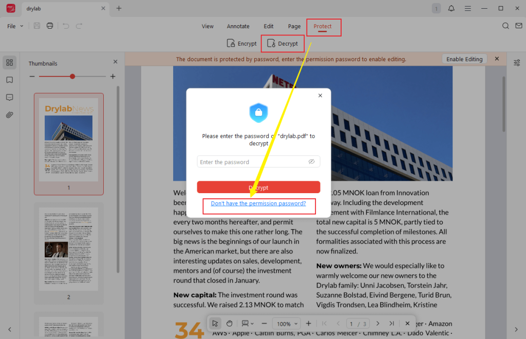Click the Don't have the permission password link
The image size is (526, 339).
point(259,203)
